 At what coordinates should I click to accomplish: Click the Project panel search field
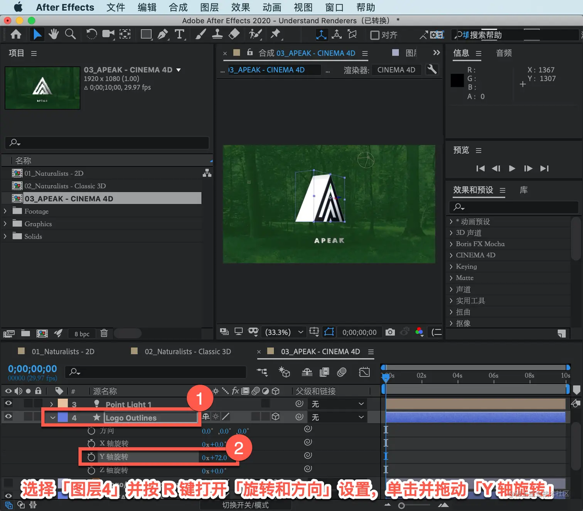click(x=107, y=143)
